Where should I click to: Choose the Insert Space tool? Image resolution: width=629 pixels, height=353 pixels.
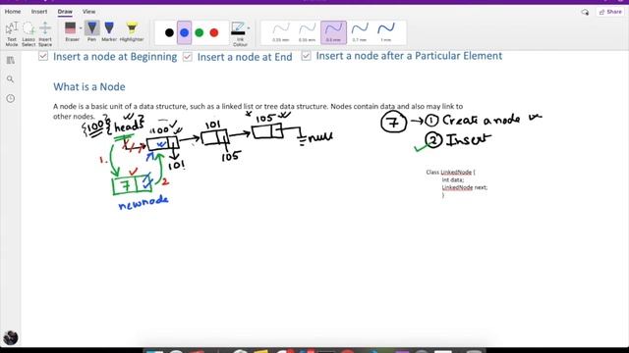(45, 33)
